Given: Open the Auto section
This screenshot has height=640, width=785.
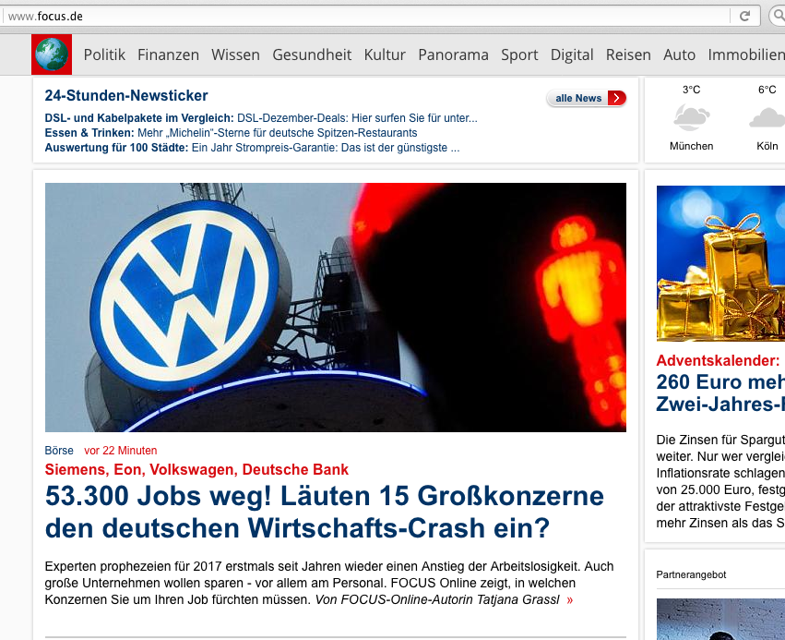Looking at the screenshot, I should [x=679, y=54].
